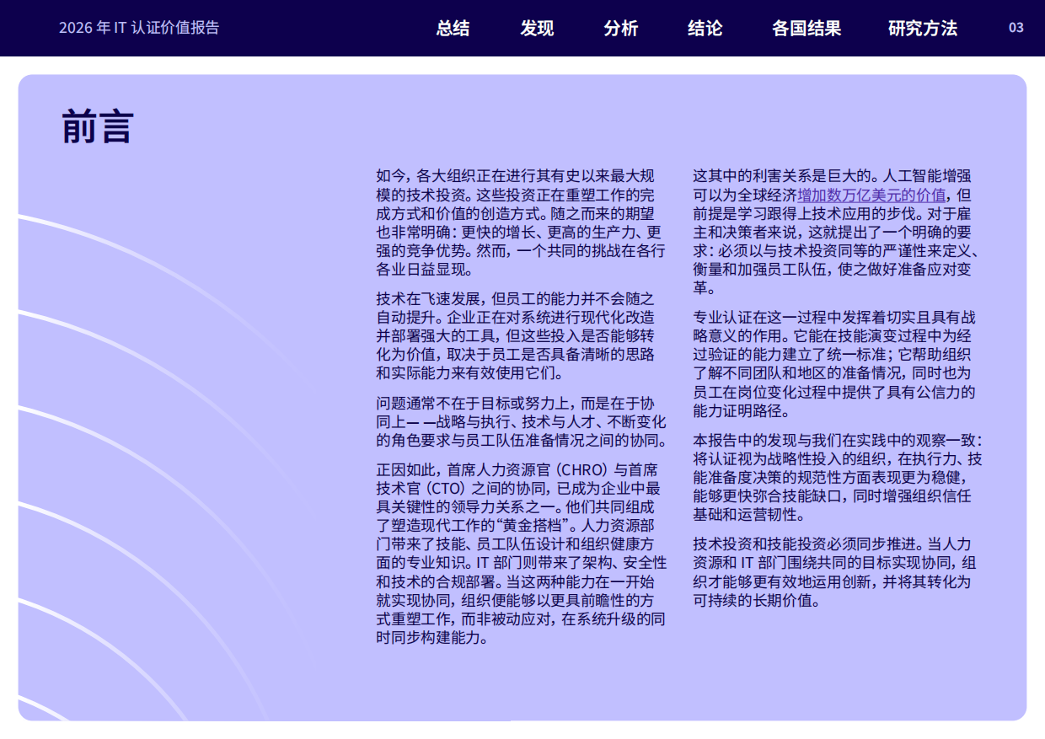The width and height of the screenshot is (1045, 739).
Task: Click the 前言 heading
Action: (x=98, y=127)
